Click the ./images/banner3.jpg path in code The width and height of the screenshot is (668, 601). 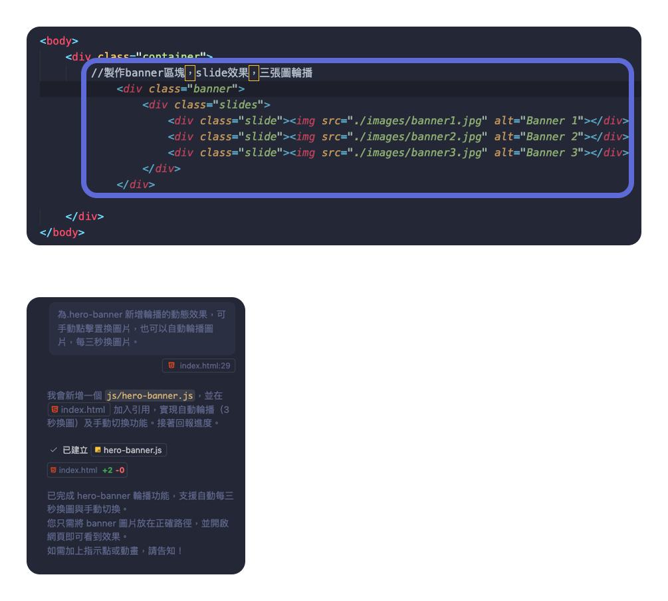[x=417, y=152]
